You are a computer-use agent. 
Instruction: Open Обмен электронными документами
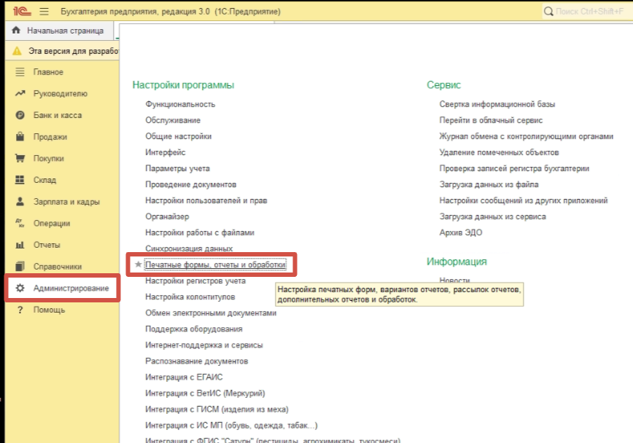211,313
